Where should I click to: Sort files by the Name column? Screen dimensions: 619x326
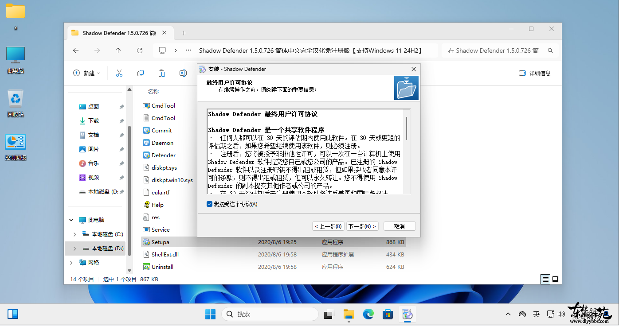(153, 91)
